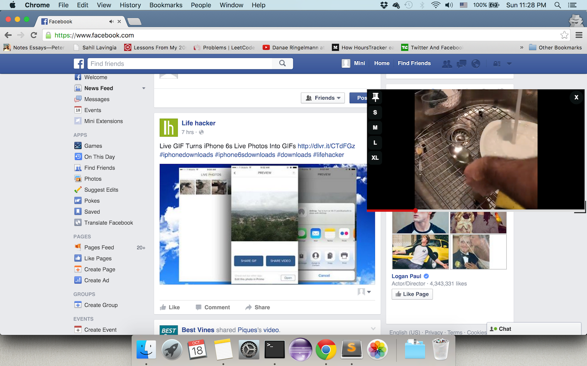The height and width of the screenshot is (366, 587).
Task: Set floating video size to S
Action: [x=375, y=113]
